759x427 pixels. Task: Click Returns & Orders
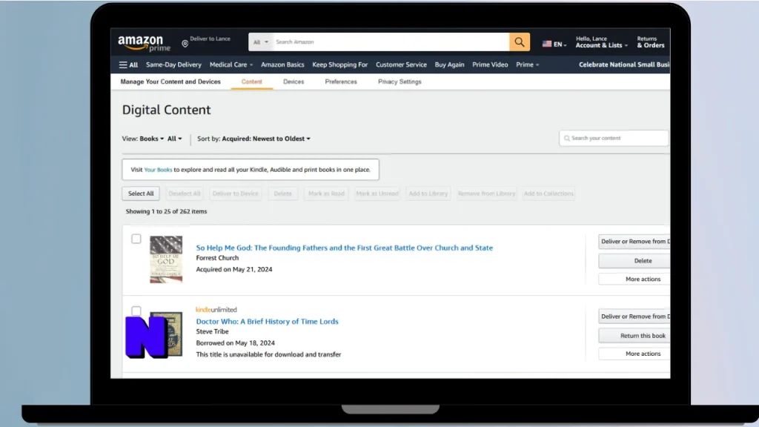click(x=651, y=42)
